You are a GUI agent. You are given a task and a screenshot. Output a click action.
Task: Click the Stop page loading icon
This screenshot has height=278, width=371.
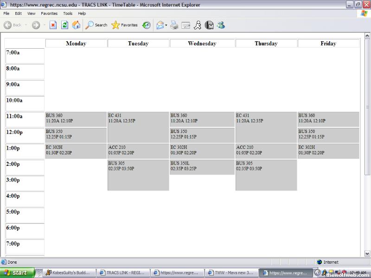[53, 25]
